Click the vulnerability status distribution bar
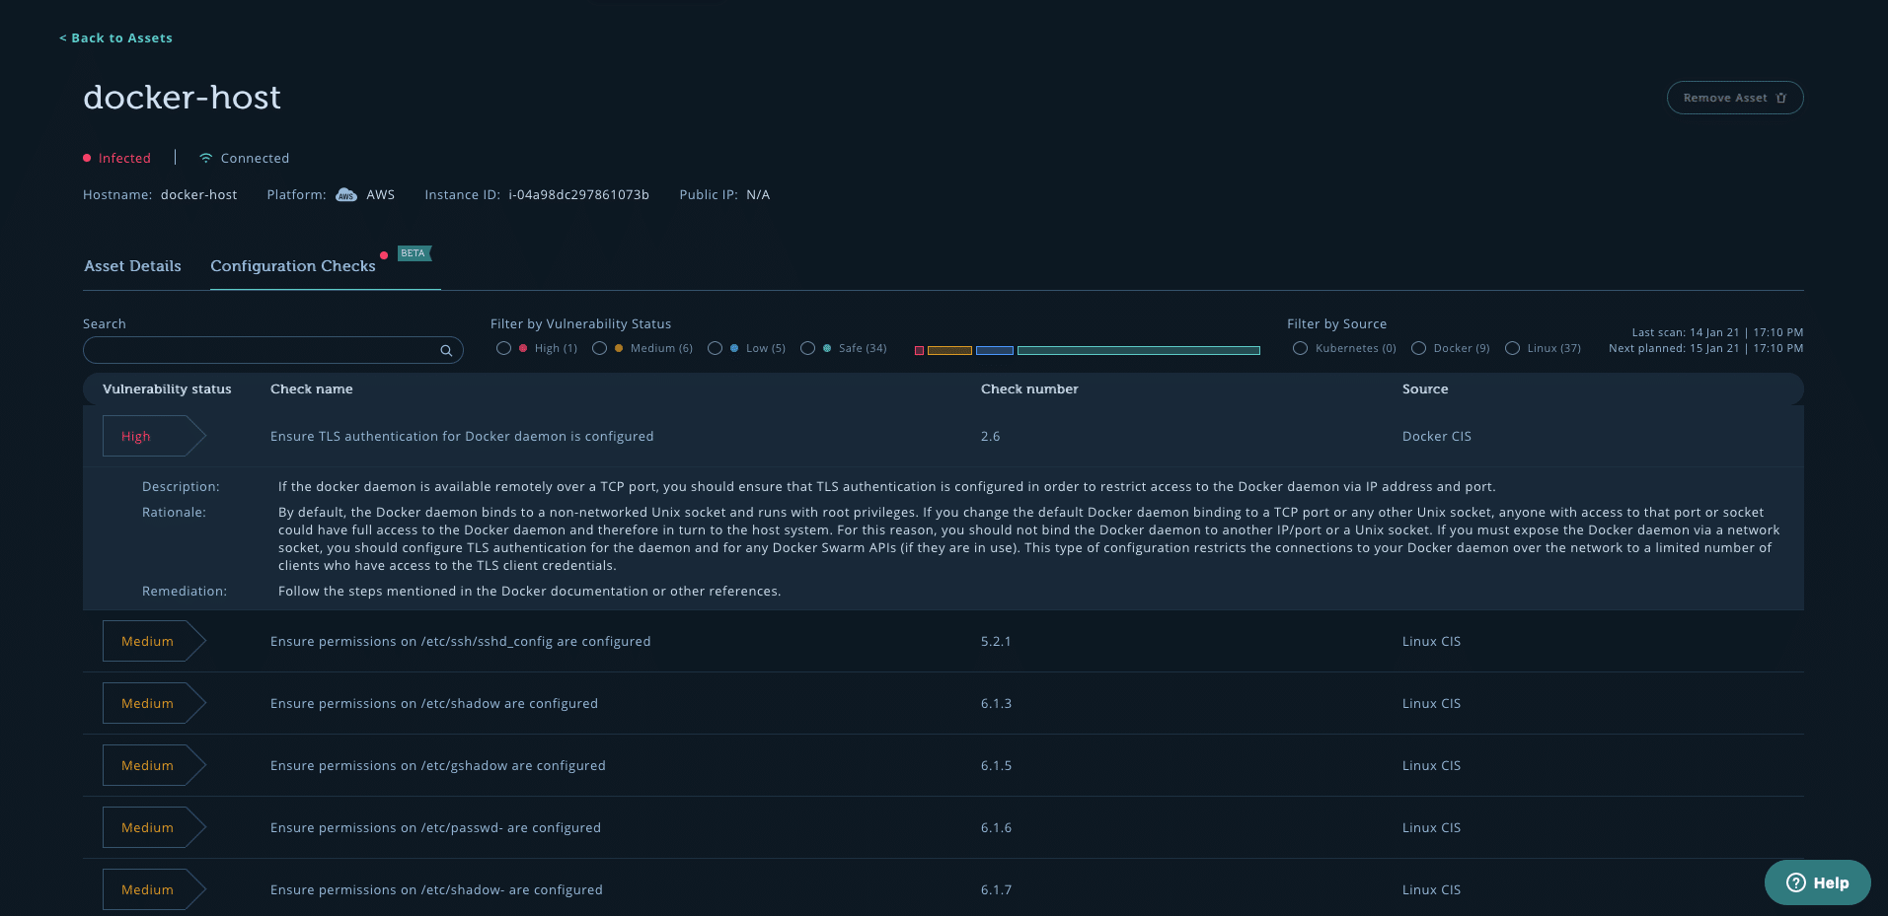 tap(1086, 349)
